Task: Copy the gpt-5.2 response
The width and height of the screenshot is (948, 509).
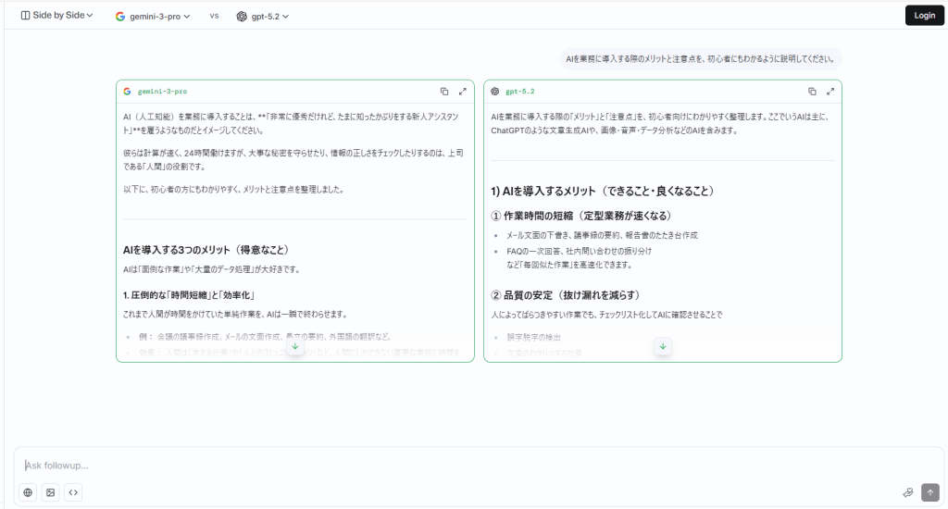Action: 812,92
